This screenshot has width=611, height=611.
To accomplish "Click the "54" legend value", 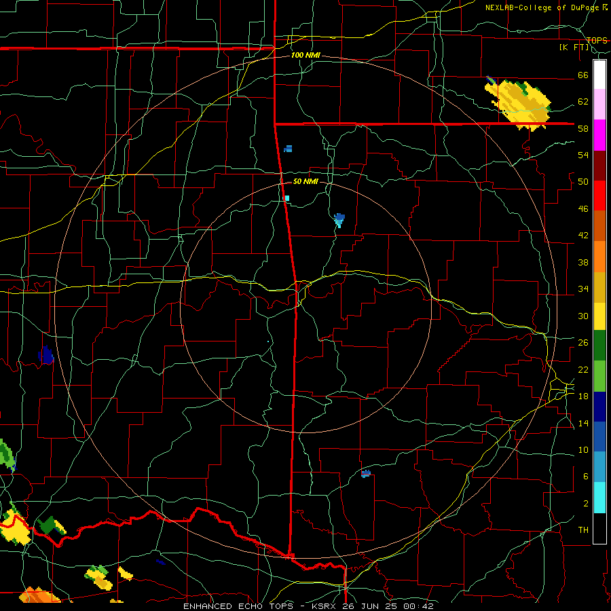I will [583, 155].
